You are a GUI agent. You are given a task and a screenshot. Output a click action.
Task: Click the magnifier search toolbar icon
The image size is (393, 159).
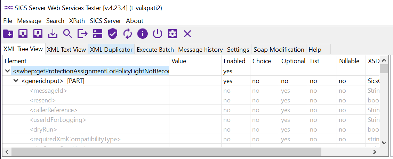pos(67,34)
